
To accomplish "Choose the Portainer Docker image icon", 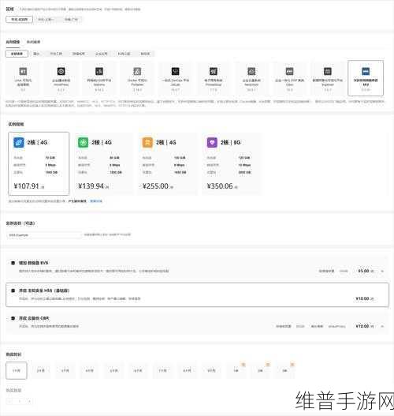I will 137,71.
